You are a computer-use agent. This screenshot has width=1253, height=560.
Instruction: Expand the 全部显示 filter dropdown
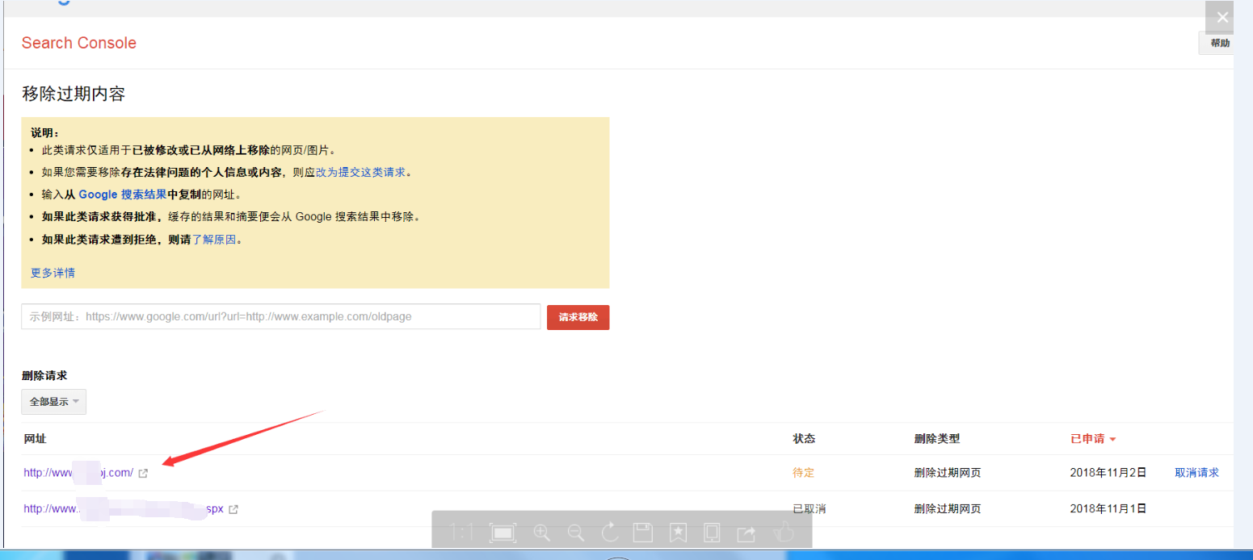click(x=54, y=402)
